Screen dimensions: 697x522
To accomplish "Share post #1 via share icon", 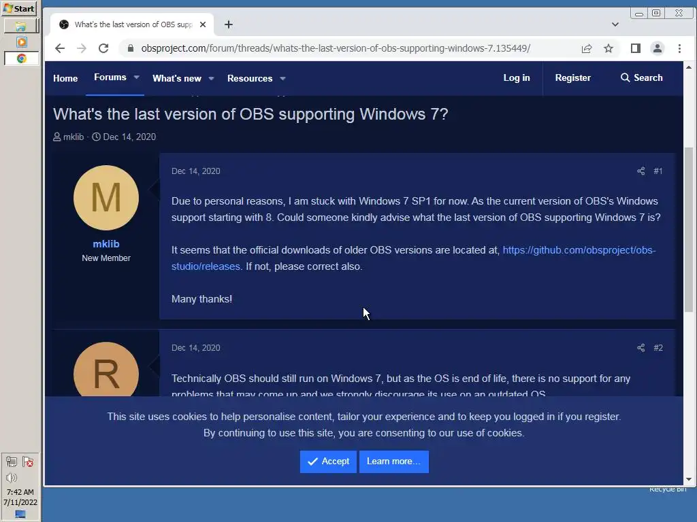I will (641, 171).
